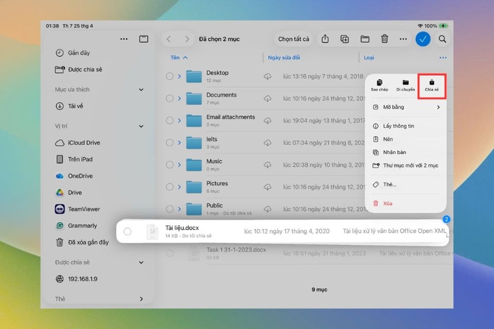The image size is (494, 329).
Task: Choose Thư mục mới với 2 mục
Action: [x=406, y=165]
